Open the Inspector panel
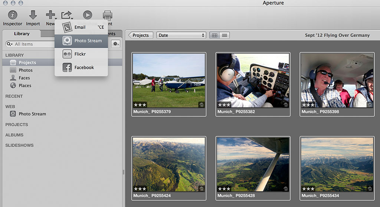 (13, 15)
